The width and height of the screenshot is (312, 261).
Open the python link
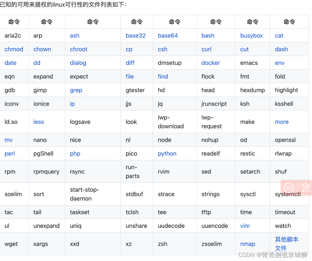click(167, 154)
